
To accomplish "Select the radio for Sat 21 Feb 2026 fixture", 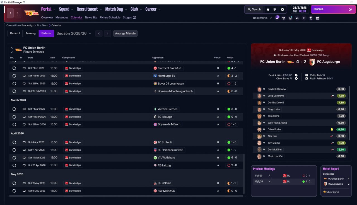I will (x=14, y=83).
